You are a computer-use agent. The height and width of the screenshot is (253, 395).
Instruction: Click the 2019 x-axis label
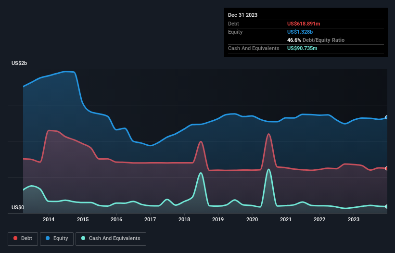coord(218,219)
